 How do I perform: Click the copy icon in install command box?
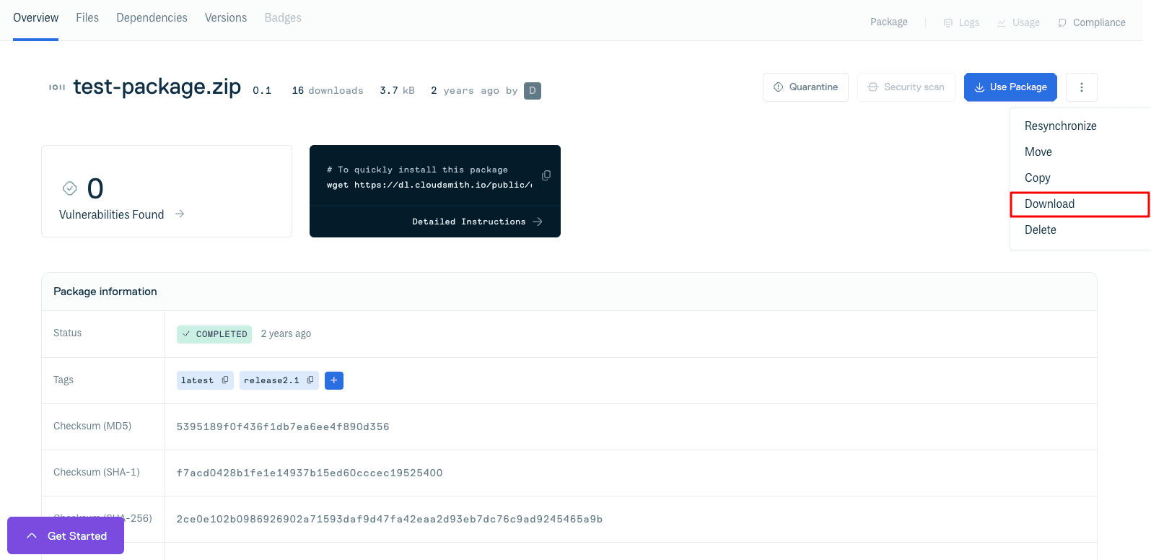[546, 175]
